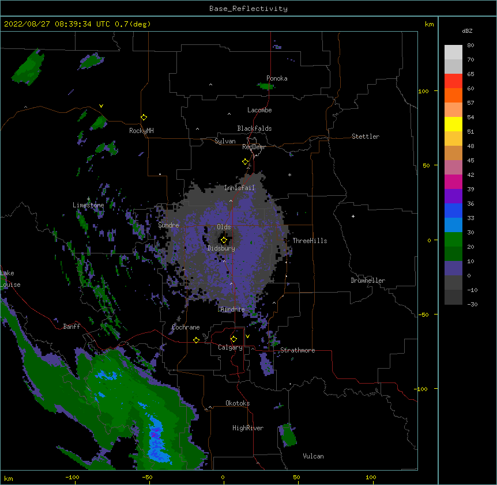Click the RockyMH label

tap(141, 131)
